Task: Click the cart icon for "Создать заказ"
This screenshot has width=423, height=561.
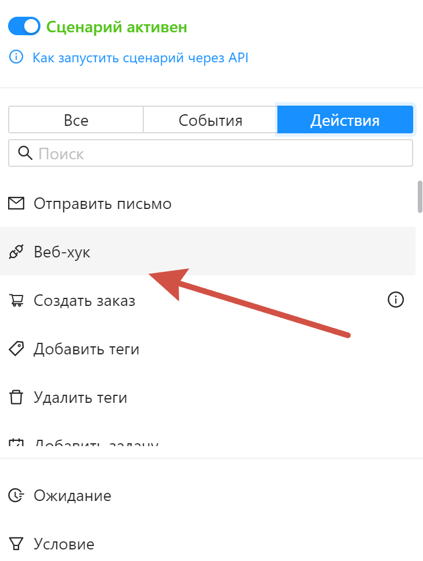Action: (16, 300)
